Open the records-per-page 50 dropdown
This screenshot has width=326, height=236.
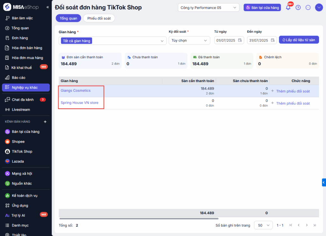tap(263, 225)
